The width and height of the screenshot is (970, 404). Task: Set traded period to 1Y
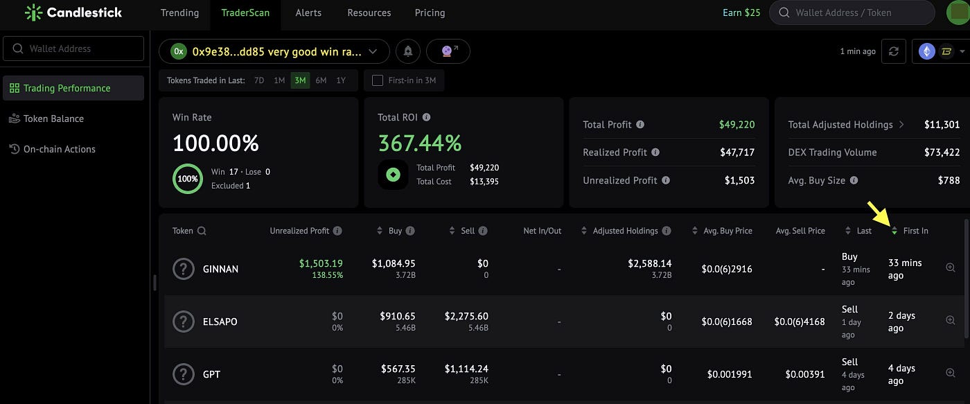click(341, 80)
